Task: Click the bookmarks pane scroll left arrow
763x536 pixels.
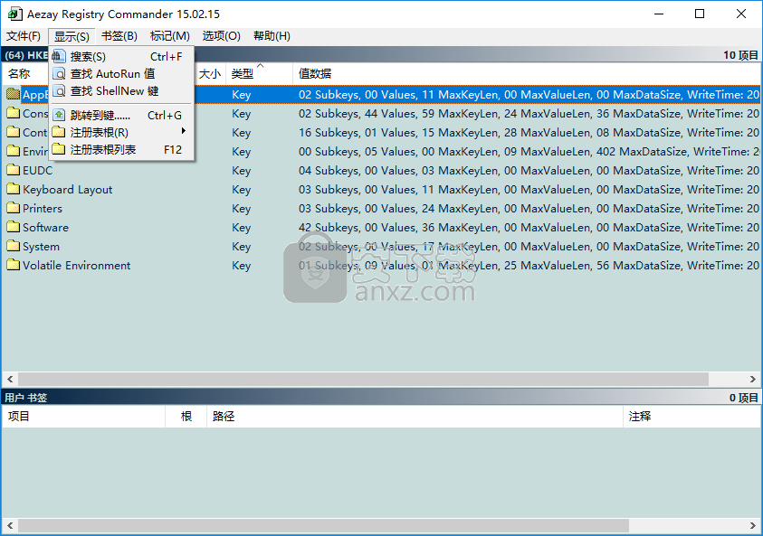Action: point(10,525)
